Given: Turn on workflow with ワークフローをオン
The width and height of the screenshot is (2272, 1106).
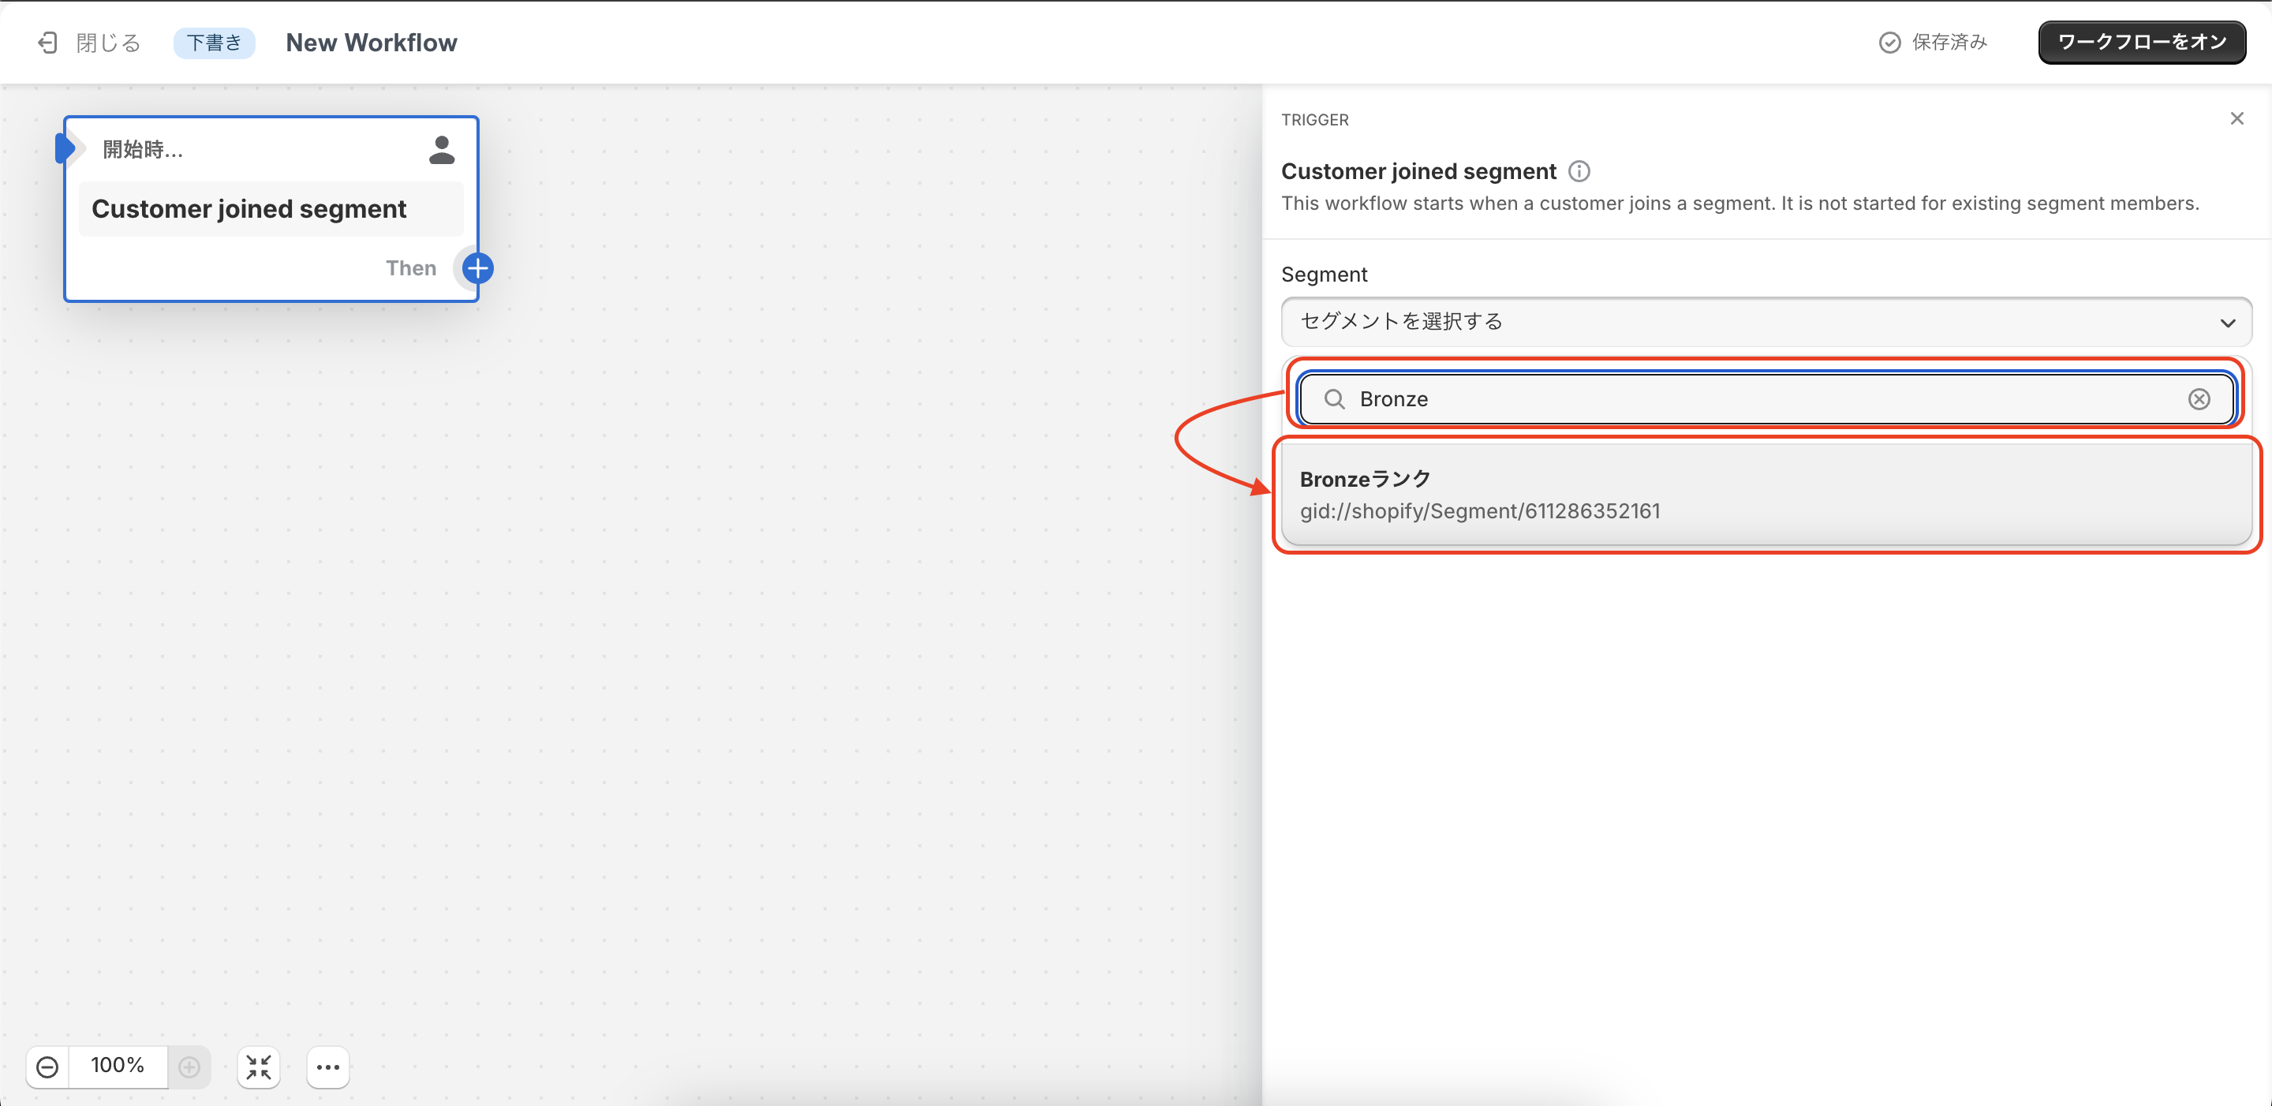Looking at the screenshot, I should [2140, 43].
